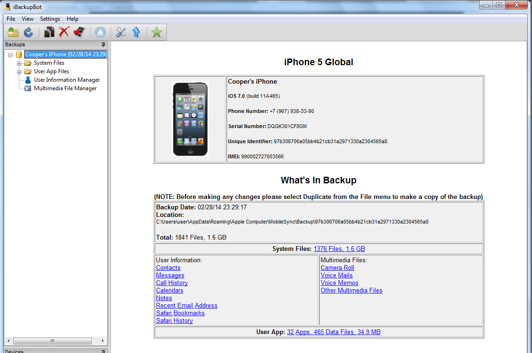Open the File menu
The image size is (532, 353).
pos(11,19)
